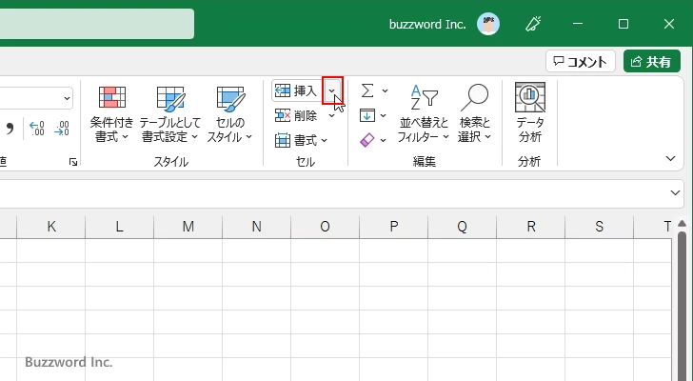693x381 pixels.
Task: Select column K header
Action: click(x=51, y=227)
